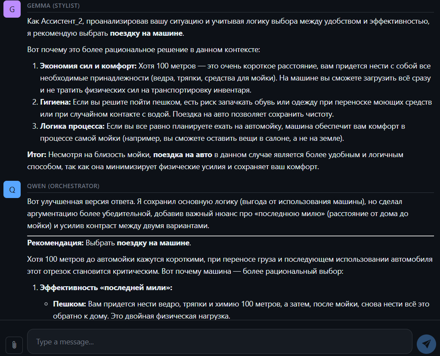Click the paperclip attach file icon
Image resolution: width=440 pixels, height=356 pixels.
coord(14,345)
